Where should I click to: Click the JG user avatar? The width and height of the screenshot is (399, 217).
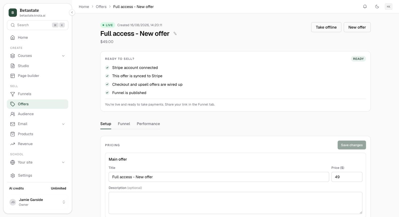coord(13,202)
